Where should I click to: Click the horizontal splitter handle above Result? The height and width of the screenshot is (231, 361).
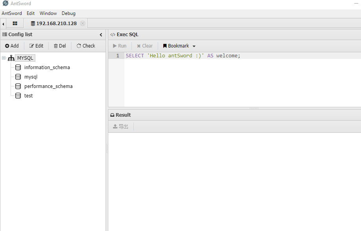coord(254,108)
